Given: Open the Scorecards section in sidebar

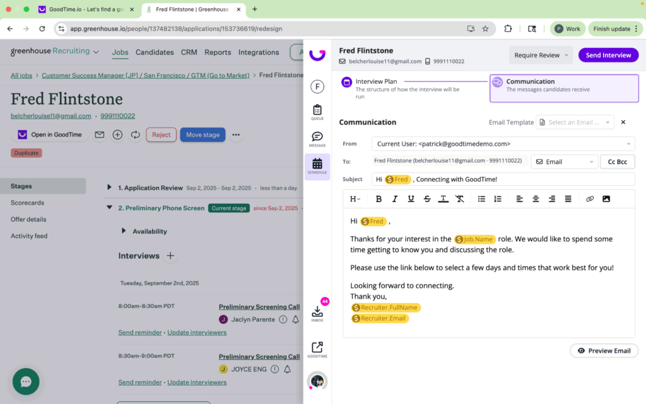Looking at the screenshot, I should point(27,203).
